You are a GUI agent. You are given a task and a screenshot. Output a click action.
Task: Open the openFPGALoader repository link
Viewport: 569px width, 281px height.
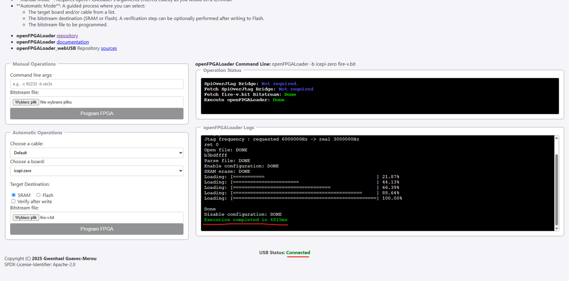tap(67, 35)
